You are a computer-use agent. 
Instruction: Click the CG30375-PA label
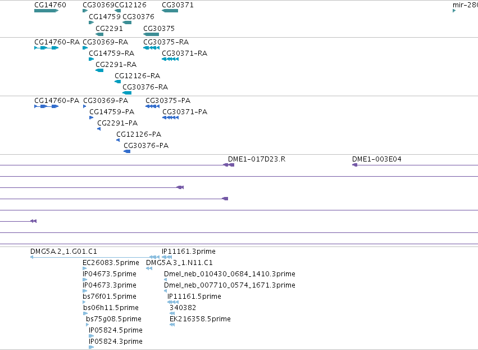(168, 101)
